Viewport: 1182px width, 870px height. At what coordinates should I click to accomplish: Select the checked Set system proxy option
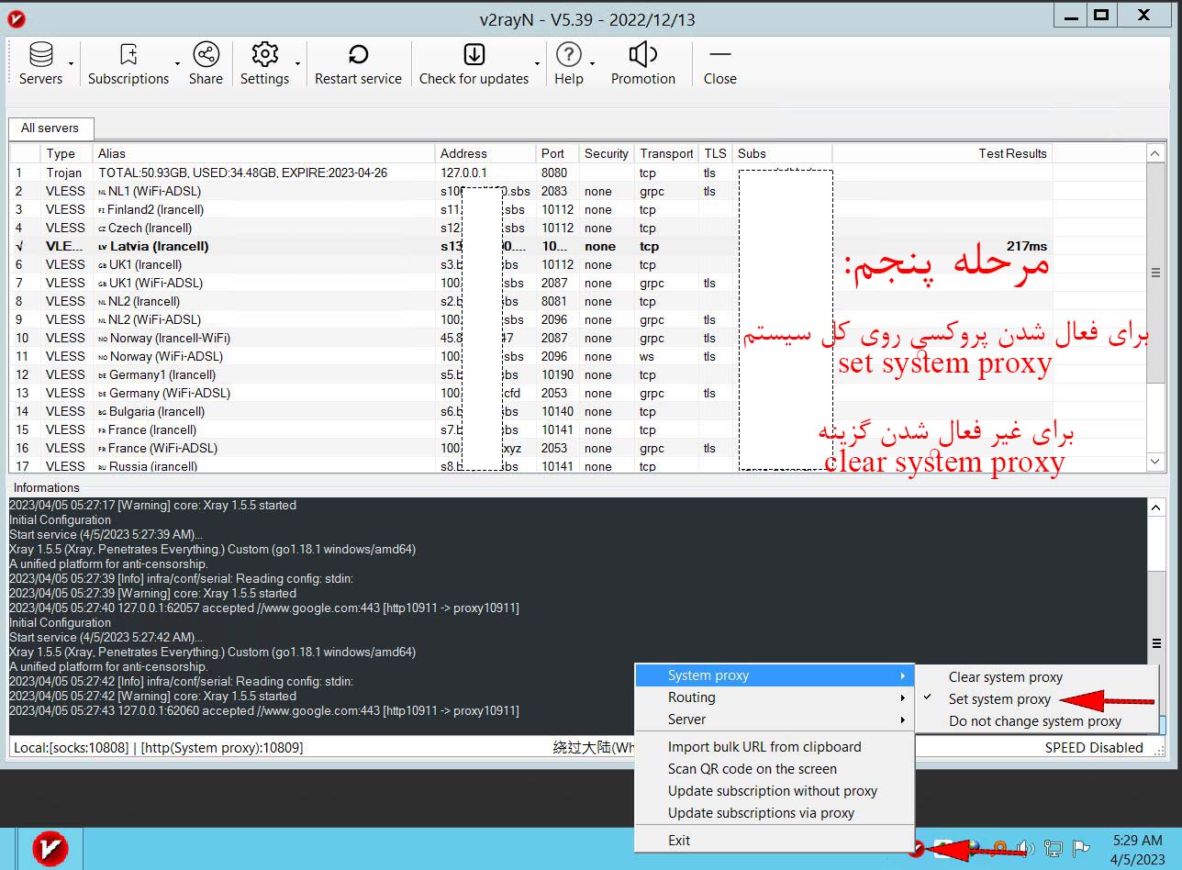(1037, 699)
